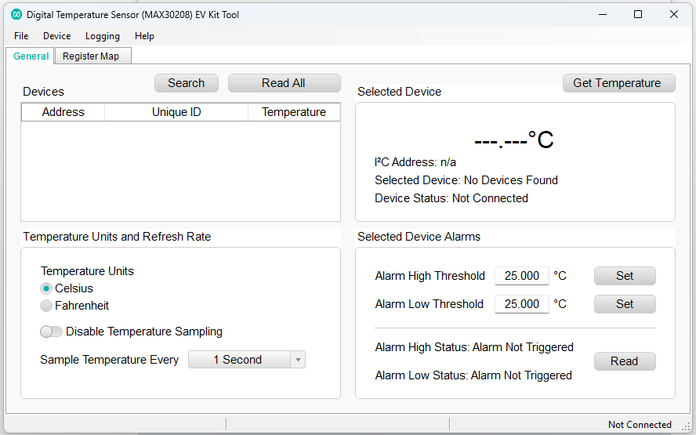The height and width of the screenshot is (435, 696).
Task: Open the Help menu
Action: coord(144,36)
